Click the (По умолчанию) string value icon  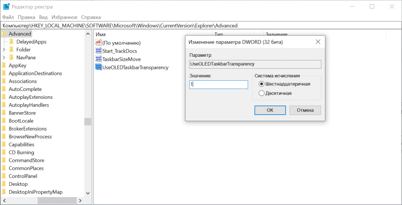click(99, 42)
